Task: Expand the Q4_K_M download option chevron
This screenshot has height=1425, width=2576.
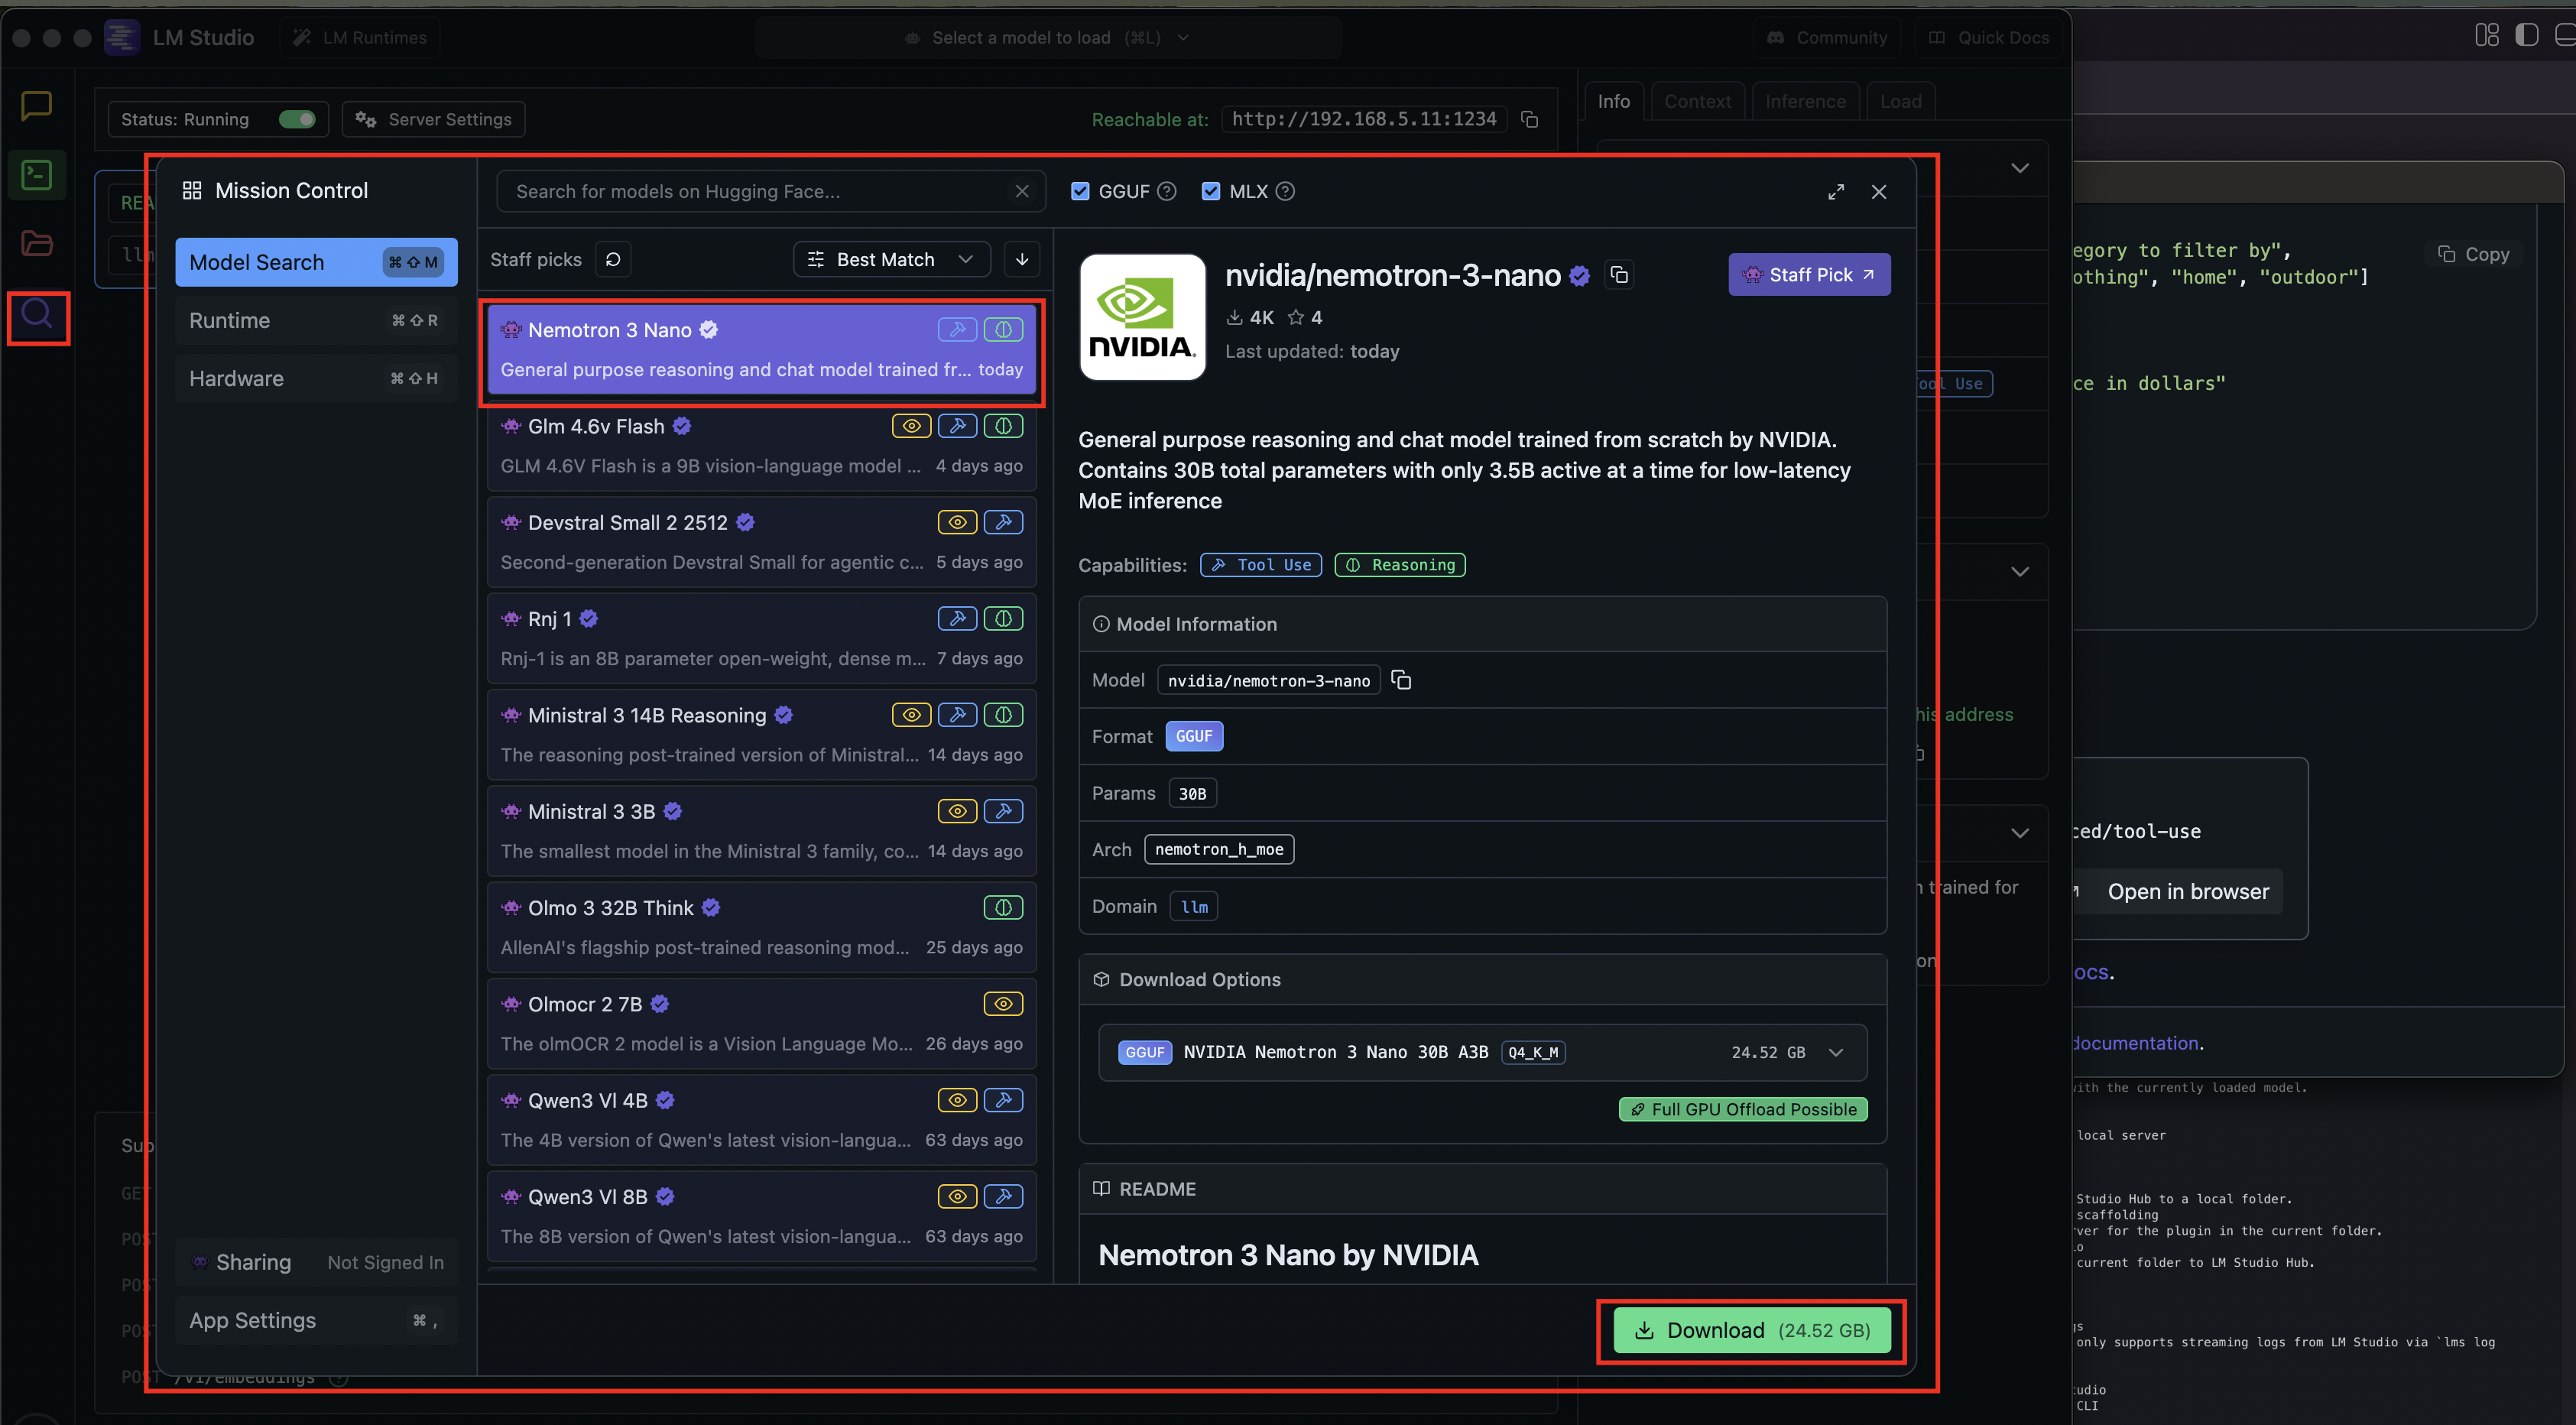Action: (1836, 1052)
